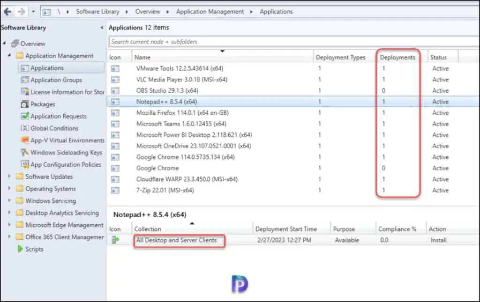Click the Mozilla Firefox application icon
Screen dimensions: 480x302
[115, 113]
